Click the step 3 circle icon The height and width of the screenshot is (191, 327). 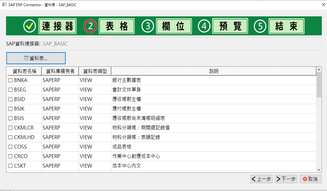(148, 26)
